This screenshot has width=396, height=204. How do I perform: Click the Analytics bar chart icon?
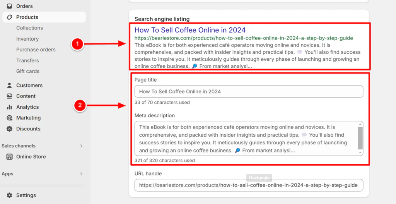coord(9,107)
